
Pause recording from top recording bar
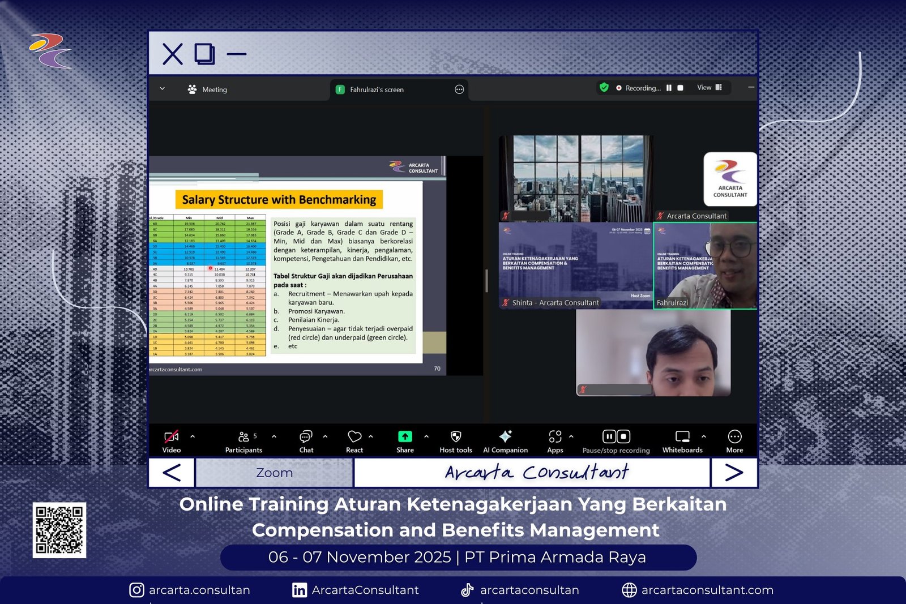[x=669, y=88]
